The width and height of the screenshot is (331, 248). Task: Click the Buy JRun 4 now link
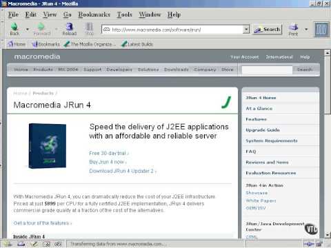[108, 162]
